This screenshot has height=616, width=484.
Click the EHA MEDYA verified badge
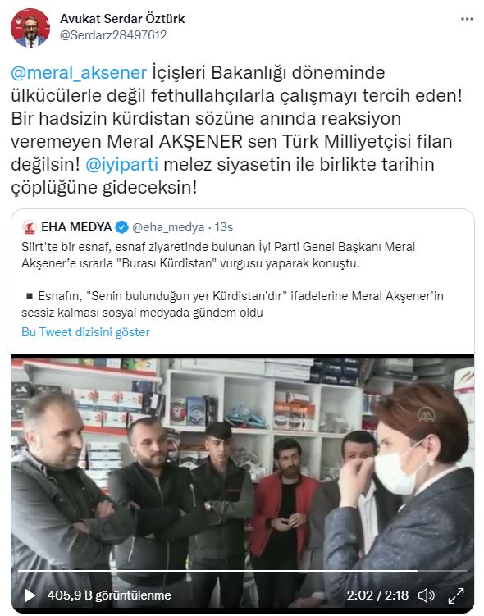point(121,227)
